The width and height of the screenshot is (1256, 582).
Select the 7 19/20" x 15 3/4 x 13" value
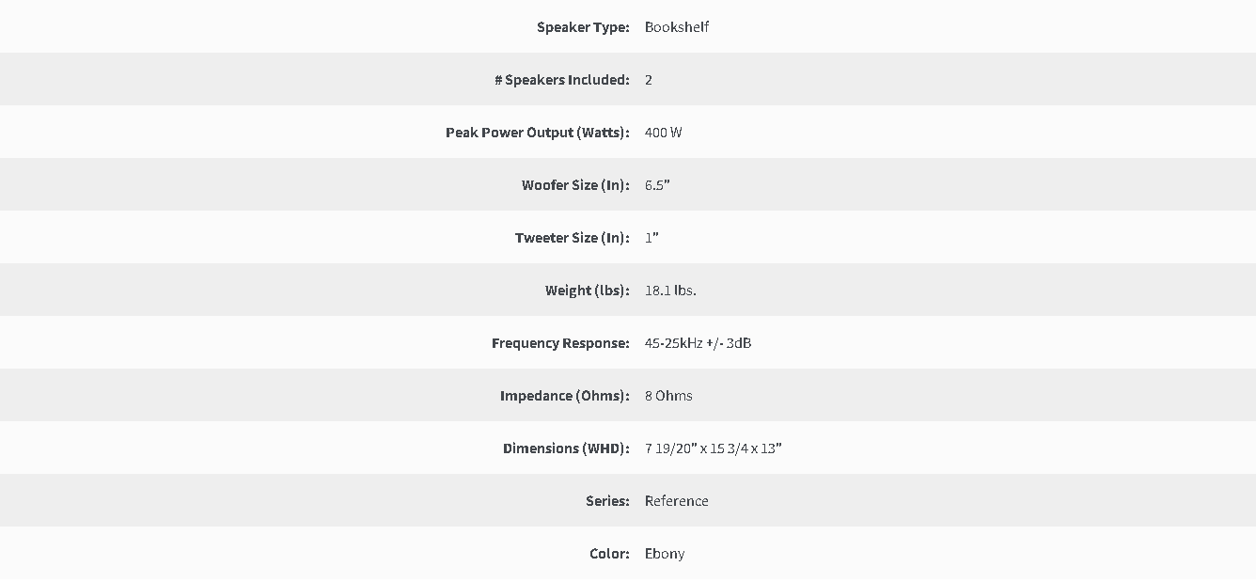(x=714, y=448)
